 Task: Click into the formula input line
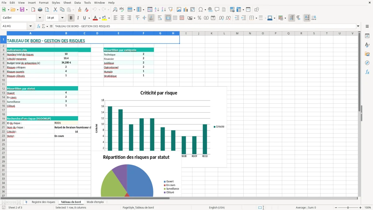(x=205, y=26)
